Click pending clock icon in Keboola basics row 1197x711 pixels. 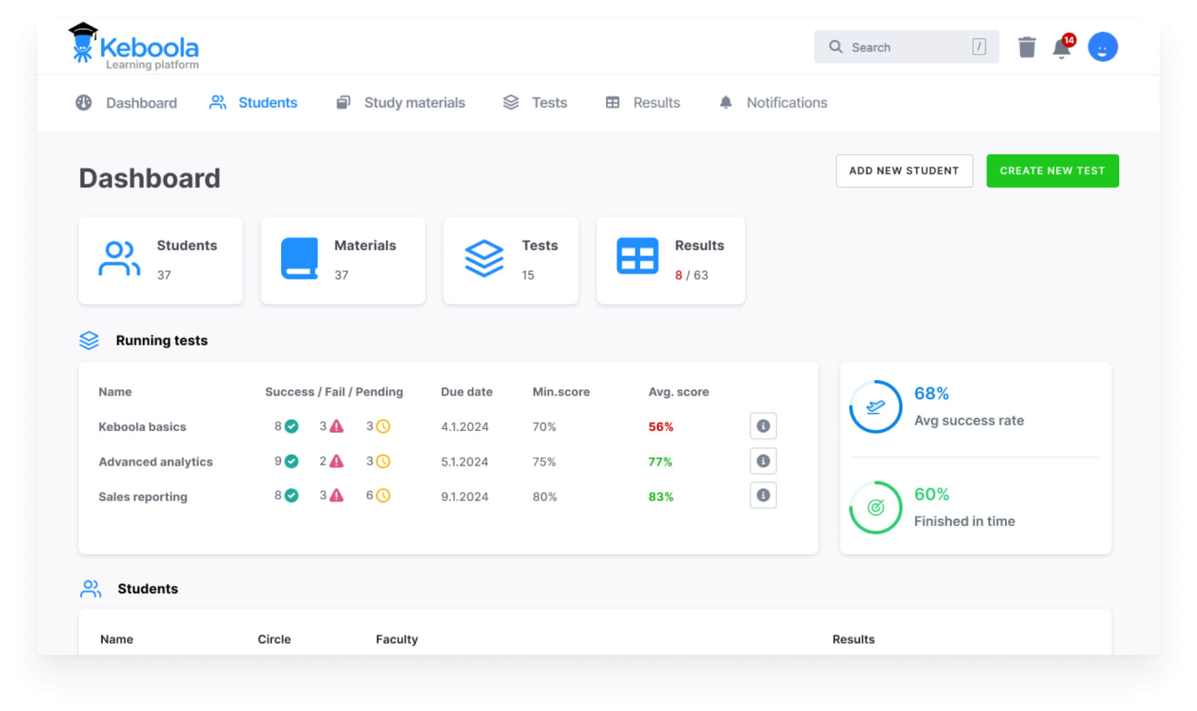pos(383,426)
